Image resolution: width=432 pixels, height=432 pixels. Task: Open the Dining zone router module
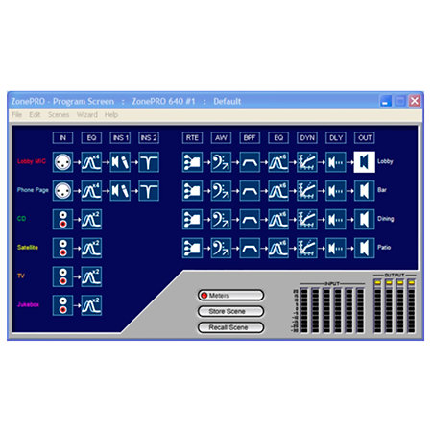click(192, 219)
